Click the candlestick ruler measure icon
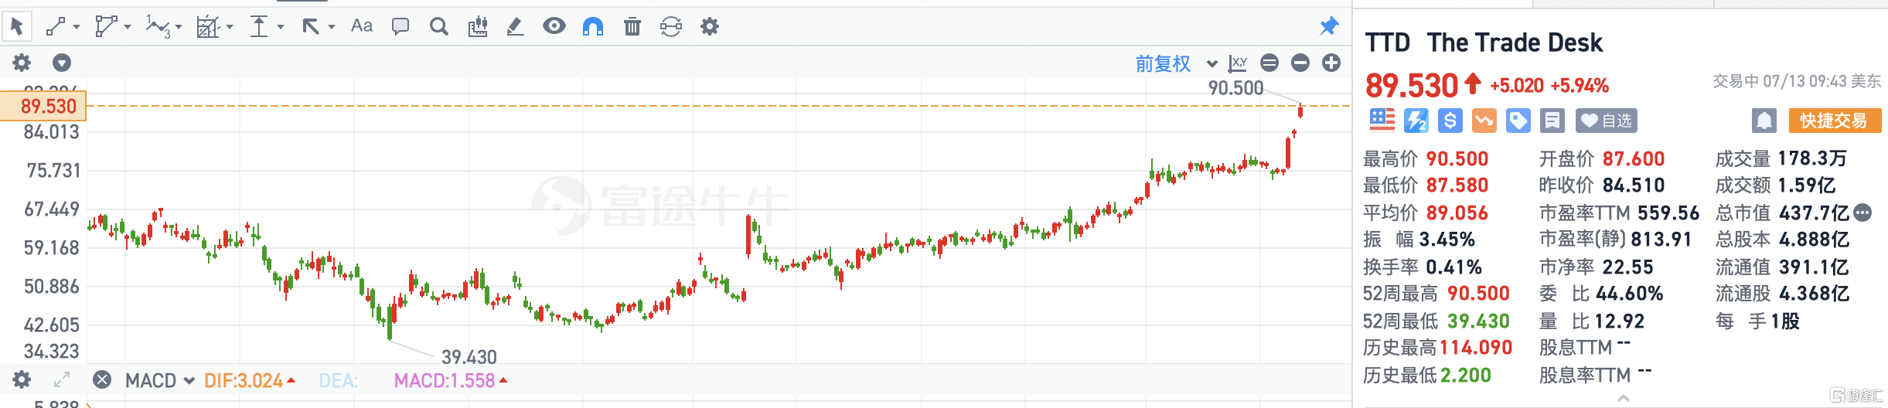Viewport: 1888px width, 408px height. coord(478,27)
